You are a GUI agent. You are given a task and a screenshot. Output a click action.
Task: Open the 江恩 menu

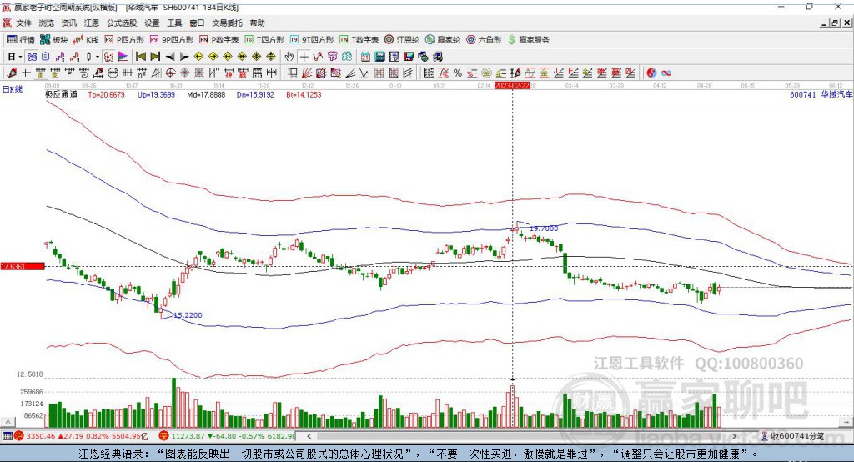pos(92,23)
